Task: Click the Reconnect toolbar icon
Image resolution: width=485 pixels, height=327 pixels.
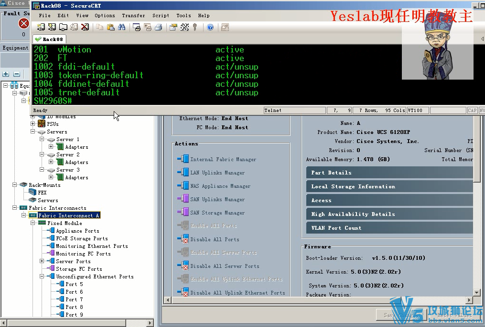Action: 74,27
